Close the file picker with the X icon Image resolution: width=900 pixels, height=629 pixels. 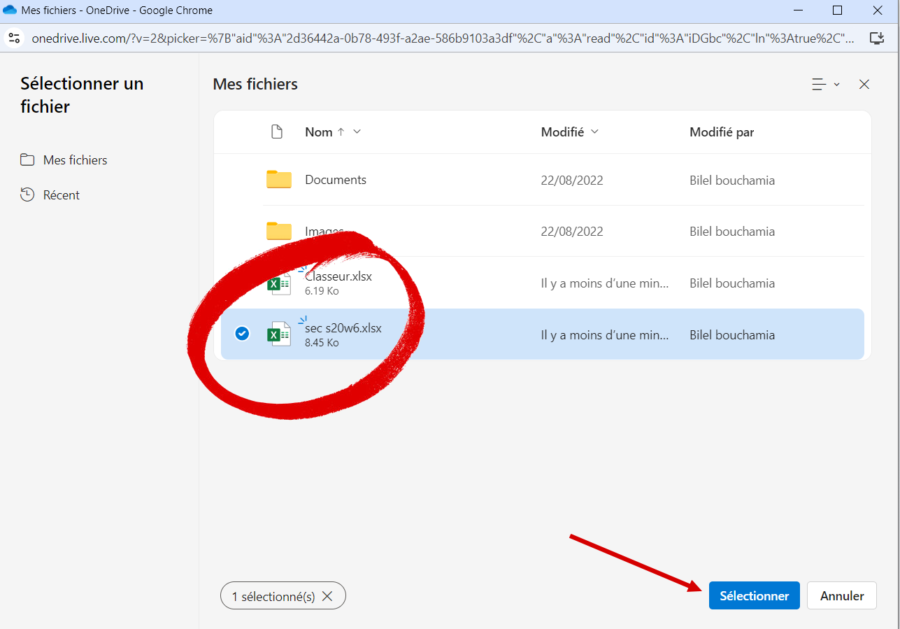coord(864,85)
